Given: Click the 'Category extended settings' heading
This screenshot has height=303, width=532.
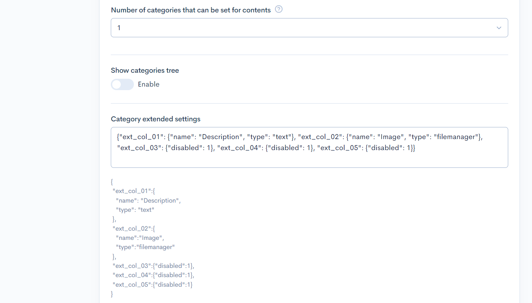Looking at the screenshot, I should [156, 119].
